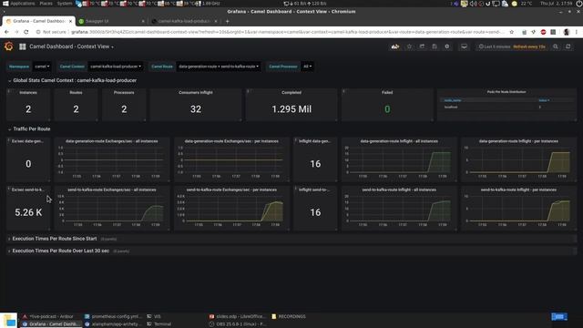Switch to prometheus-config.yml taskbar window
The height and width of the screenshot is (328, 583).
113,316
